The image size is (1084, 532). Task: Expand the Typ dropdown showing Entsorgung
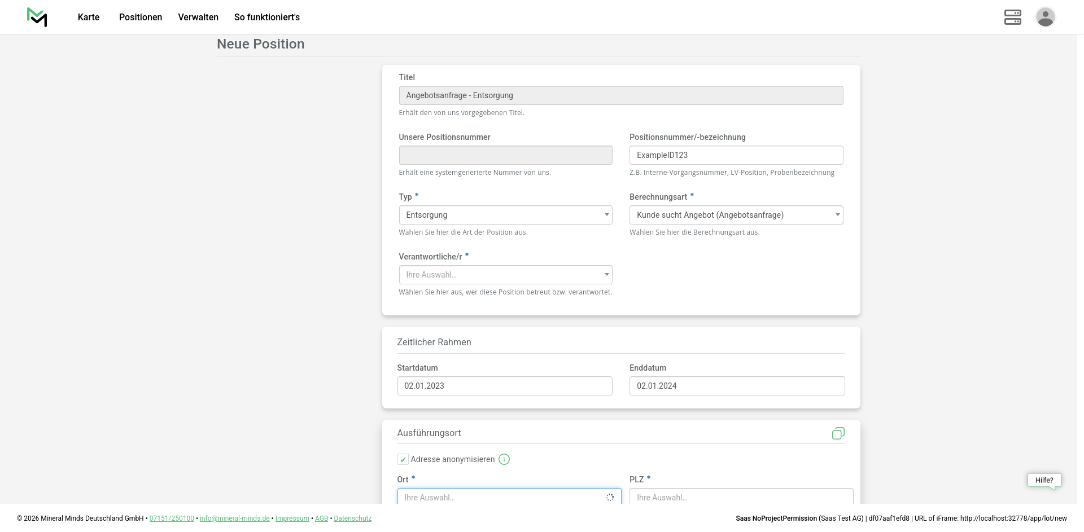505,215
